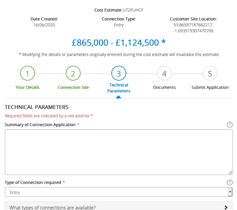The width and height of the screenshot is (237, 210).
Task: Click the Submit Application step label
Action: (x=210, y=87)
